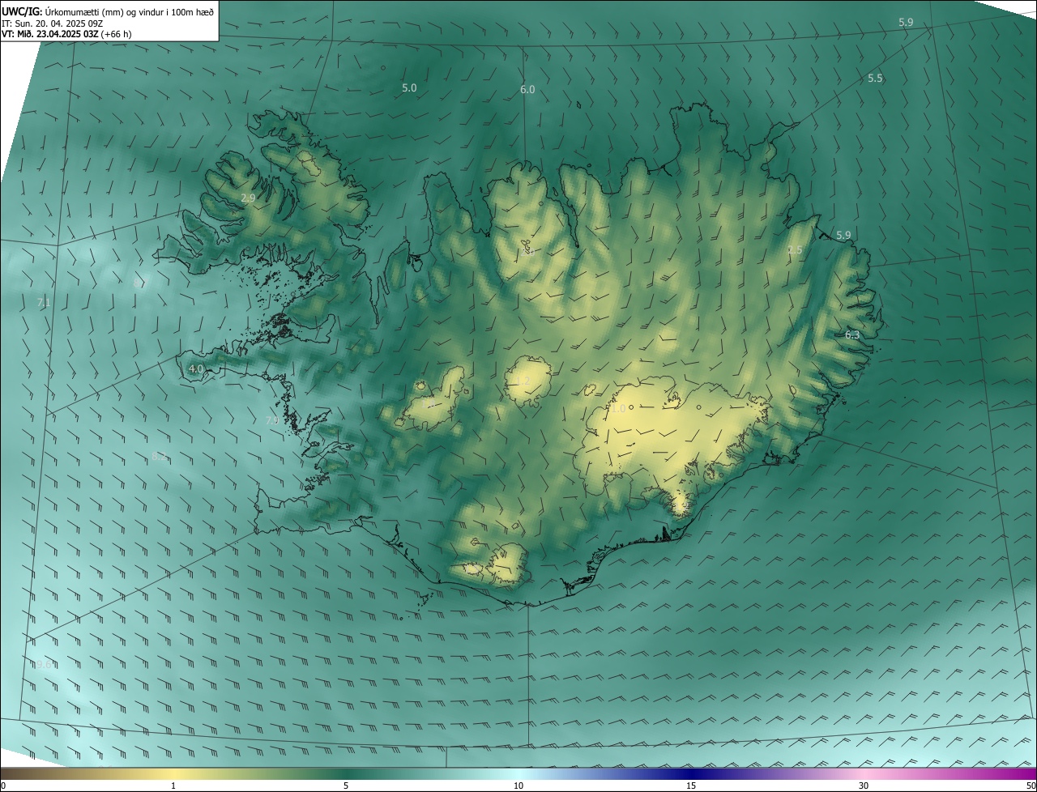Click the 4.0 value on Snæfellsnes peninsula
The width and height of the screenshot is (1037, 792).
coord(196,368)
